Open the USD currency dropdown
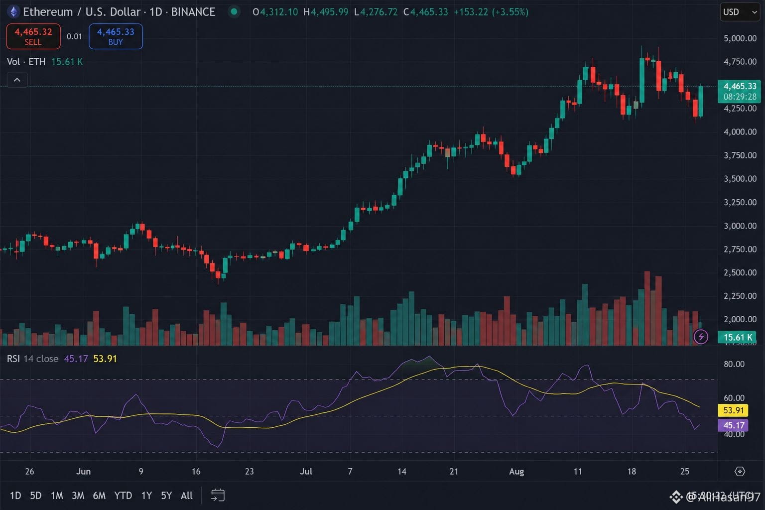The image size is (765, 510). click(x=740, y=12)
